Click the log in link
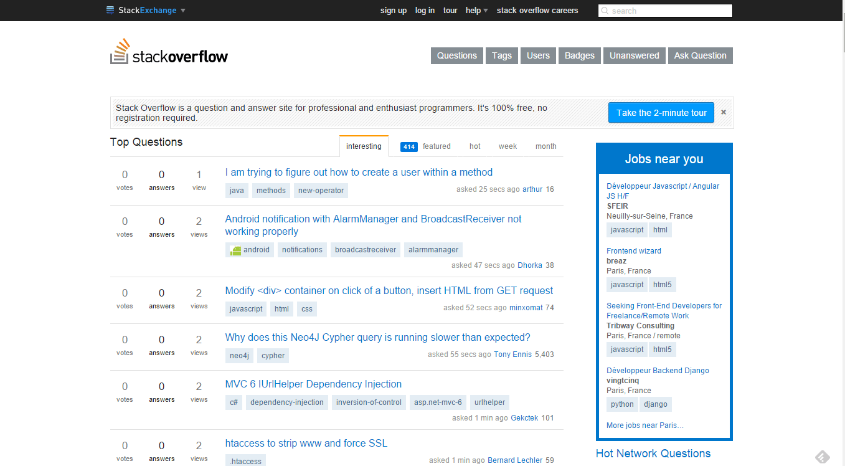 tap(425, 11)
